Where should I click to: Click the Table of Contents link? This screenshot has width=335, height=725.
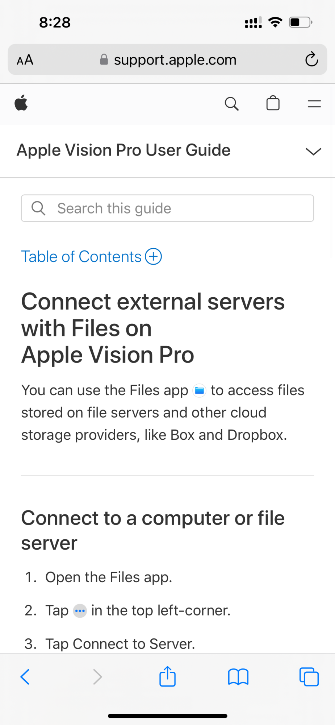tap(81, 257)
